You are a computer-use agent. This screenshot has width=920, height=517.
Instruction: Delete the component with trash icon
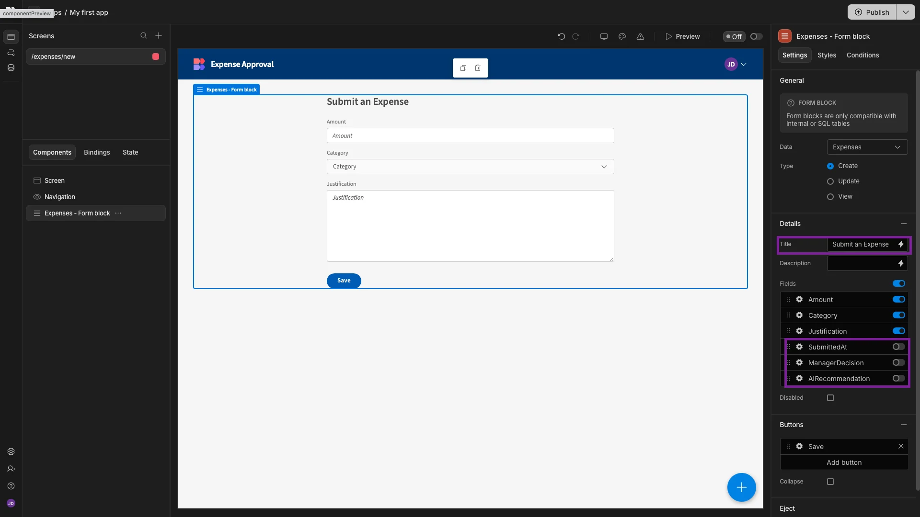click(478, 68)
